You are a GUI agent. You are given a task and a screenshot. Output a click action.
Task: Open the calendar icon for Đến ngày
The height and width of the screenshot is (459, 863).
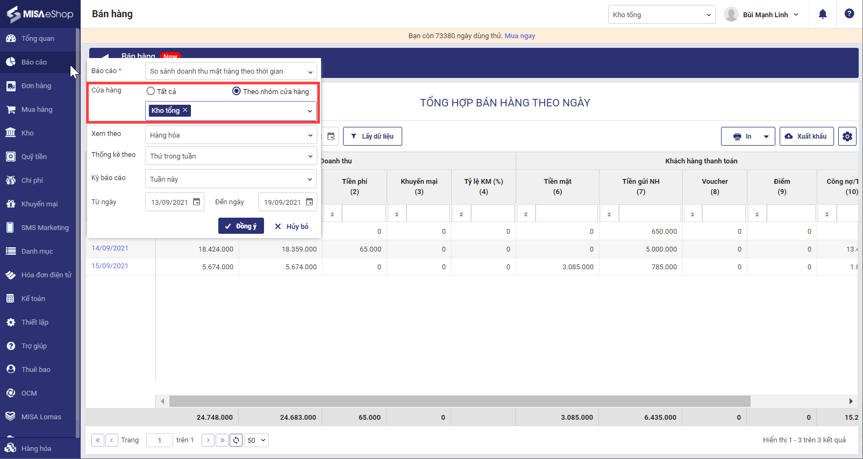310,202
